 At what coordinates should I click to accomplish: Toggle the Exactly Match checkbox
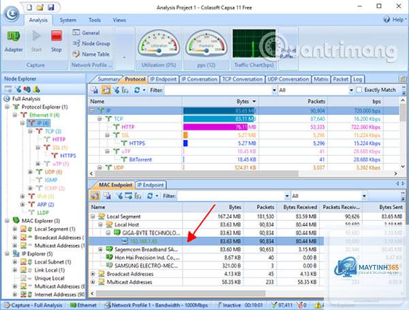tap(359, 90)
